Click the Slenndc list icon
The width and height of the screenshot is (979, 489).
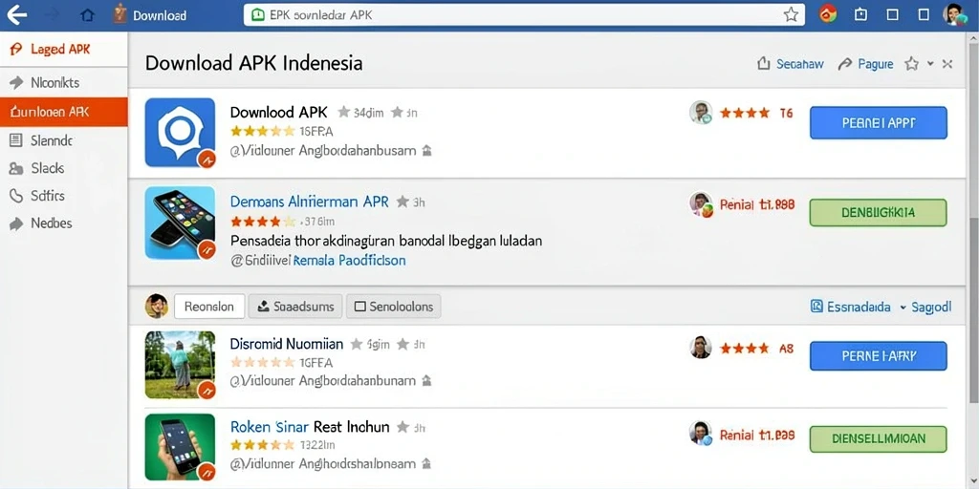click(x=16, y=140)
